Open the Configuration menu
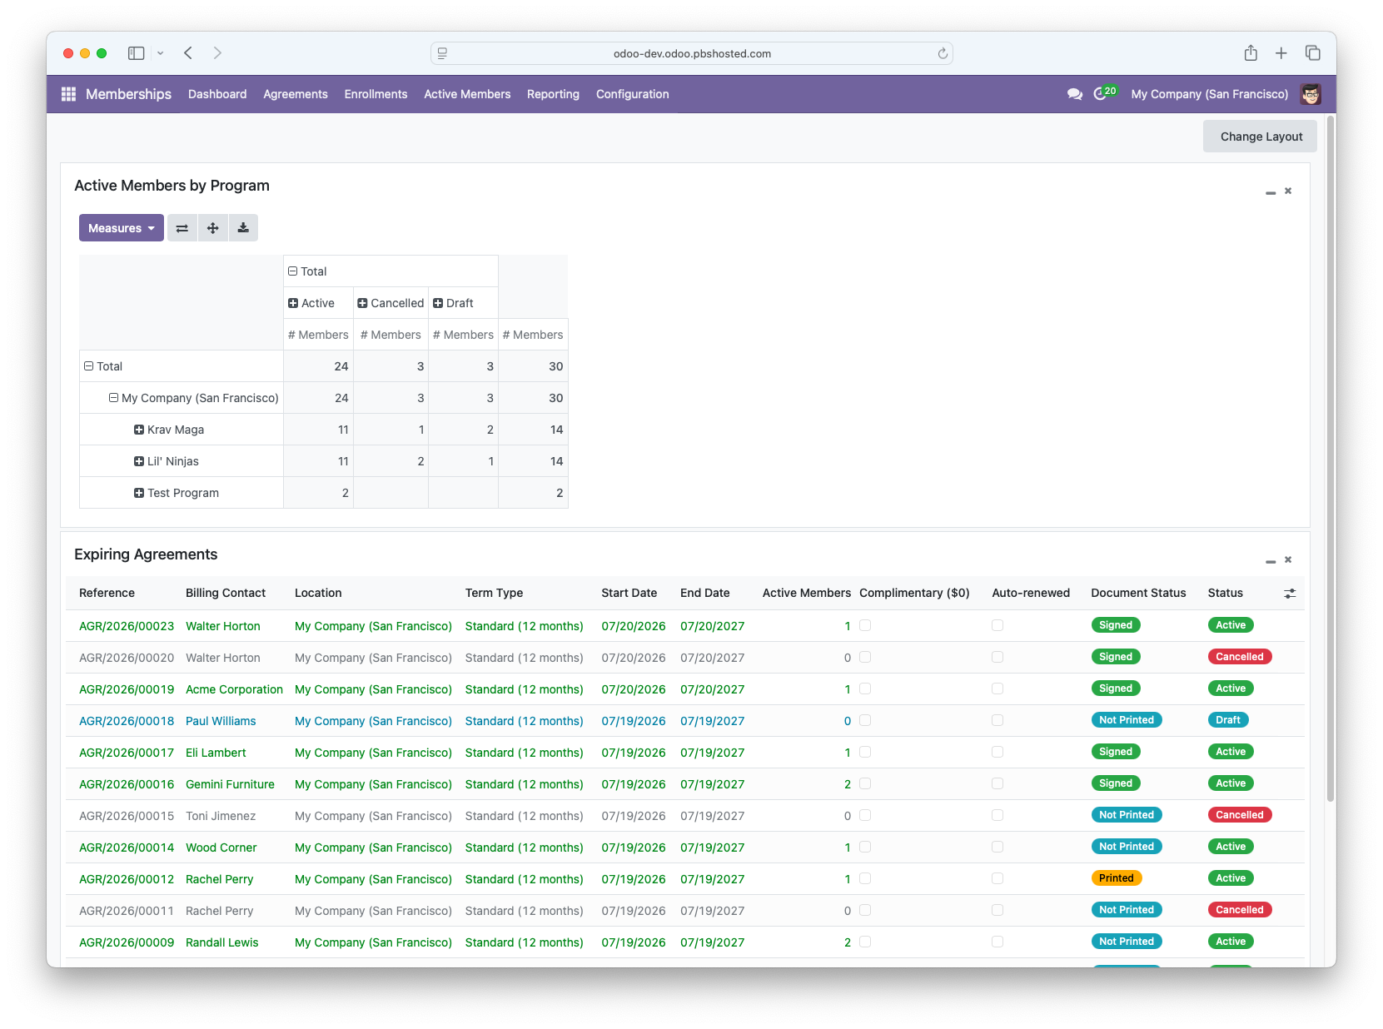This screenshot has height=1029, width=1383. coord(633,94)
